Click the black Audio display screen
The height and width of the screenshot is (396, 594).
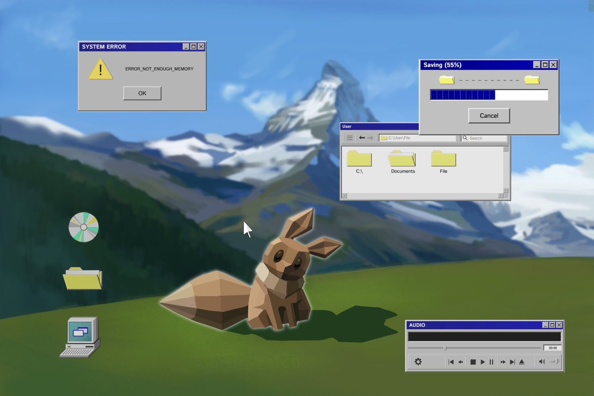click(x=485, y=337)
